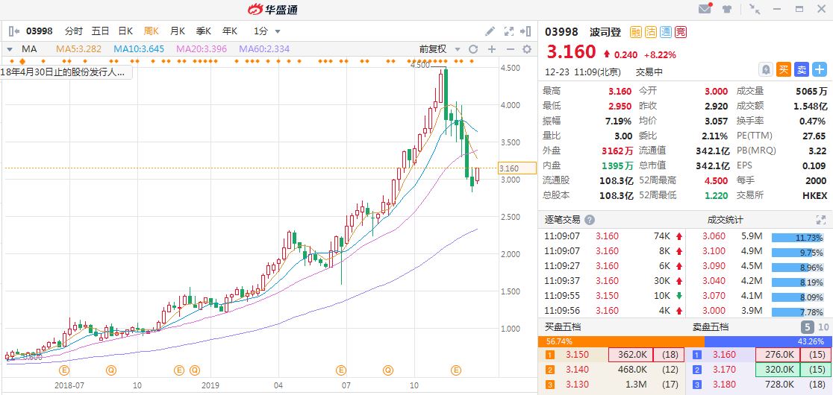
Task: Switch order book to 5 levels
Action: pyautogui.click(x=807, y=326)
